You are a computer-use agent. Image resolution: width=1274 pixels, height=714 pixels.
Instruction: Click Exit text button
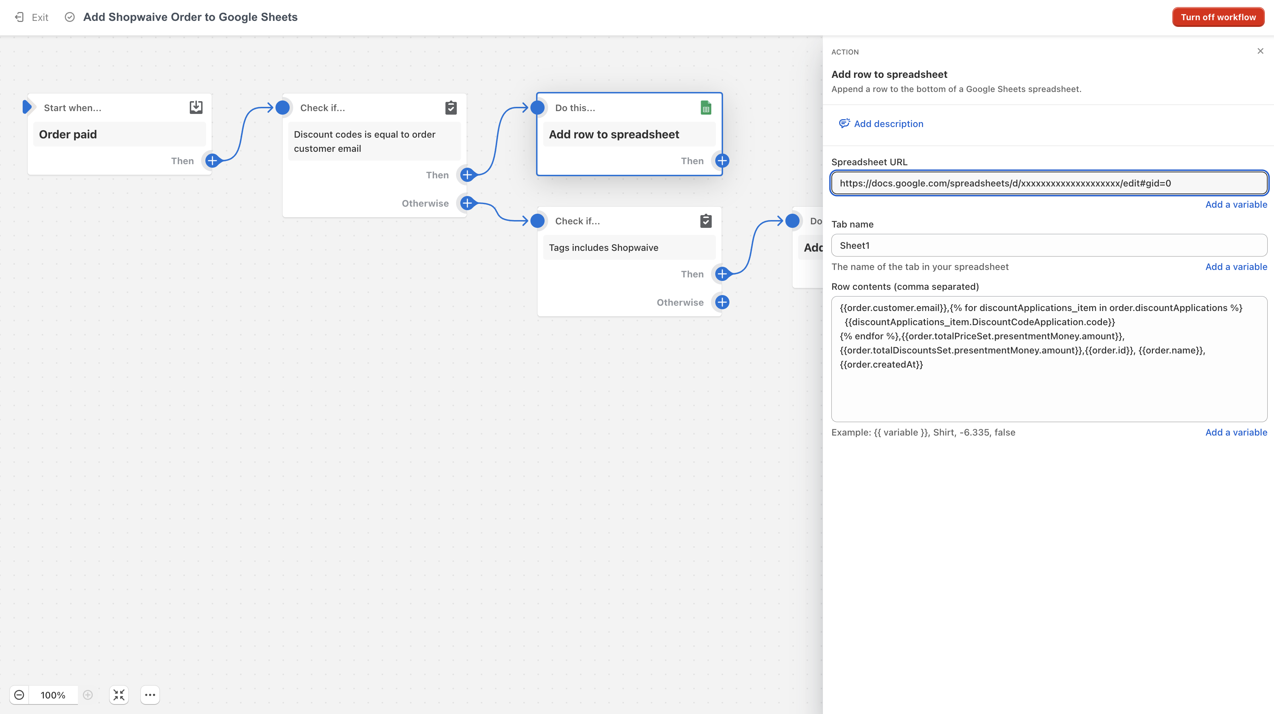40,17
